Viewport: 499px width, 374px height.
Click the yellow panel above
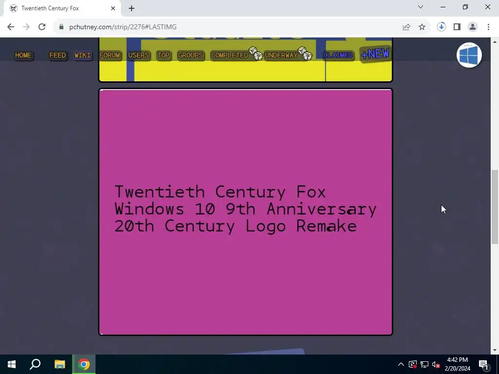246,71
